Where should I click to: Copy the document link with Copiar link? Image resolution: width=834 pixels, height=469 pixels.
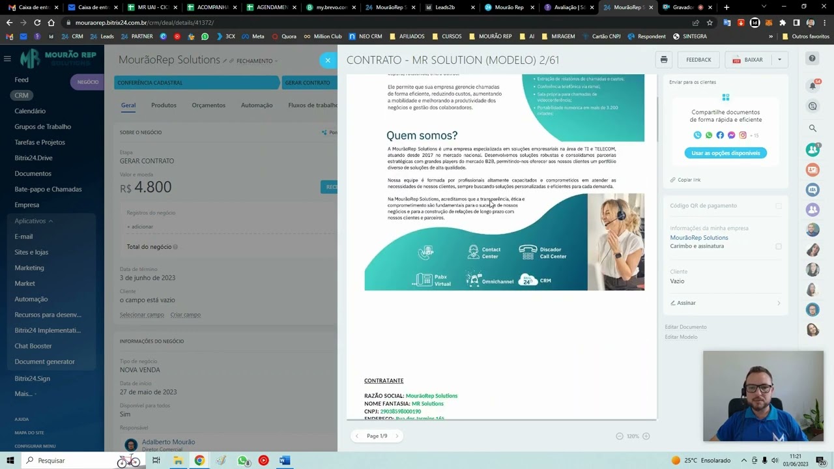pos(685,180)
